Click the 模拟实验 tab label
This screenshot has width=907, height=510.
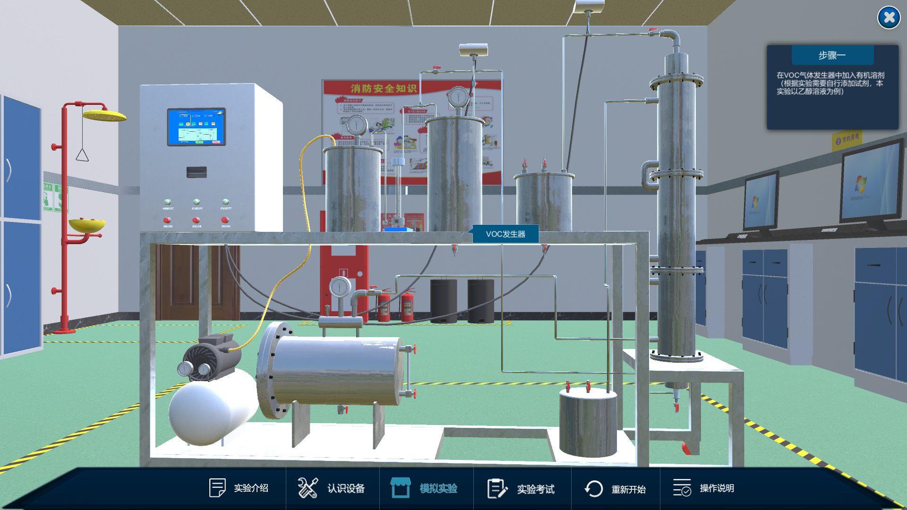438,488
